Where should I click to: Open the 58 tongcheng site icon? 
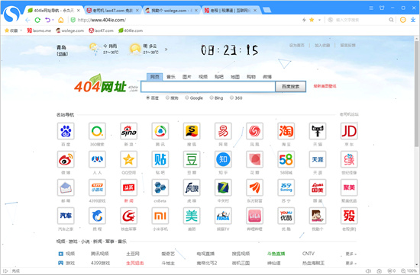pos(286,159)
